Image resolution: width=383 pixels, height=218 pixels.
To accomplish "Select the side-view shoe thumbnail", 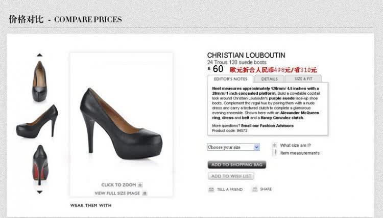I will click(x=37, y=122).
